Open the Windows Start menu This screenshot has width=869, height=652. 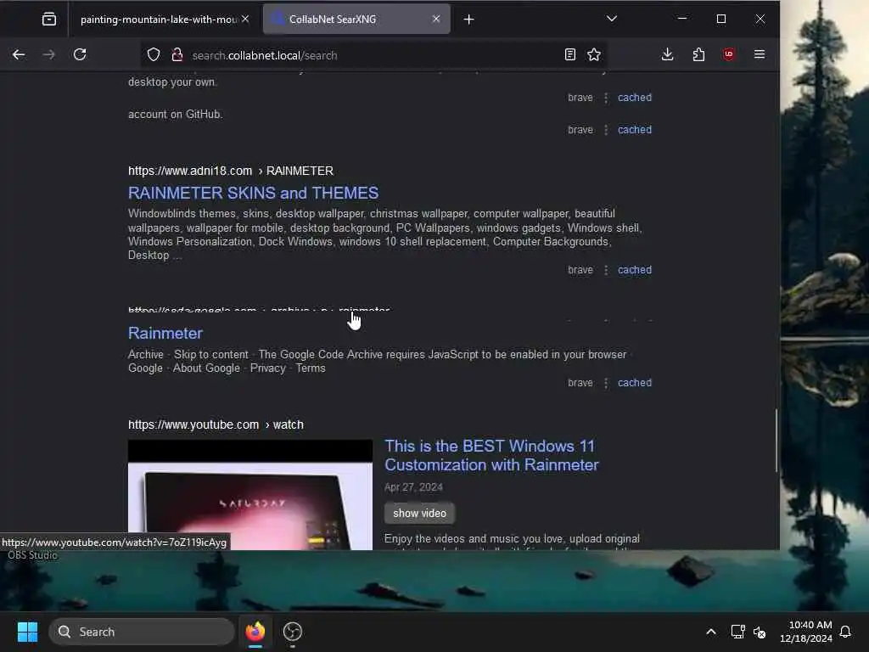pyautogui.click(x=27, y=632)
